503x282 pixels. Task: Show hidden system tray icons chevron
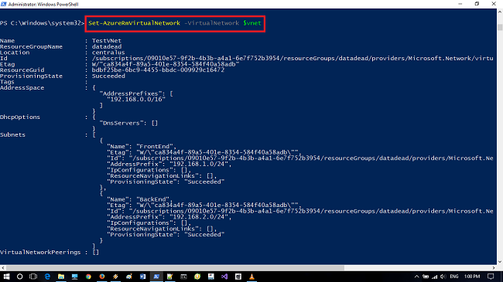[x=416, y=277]
